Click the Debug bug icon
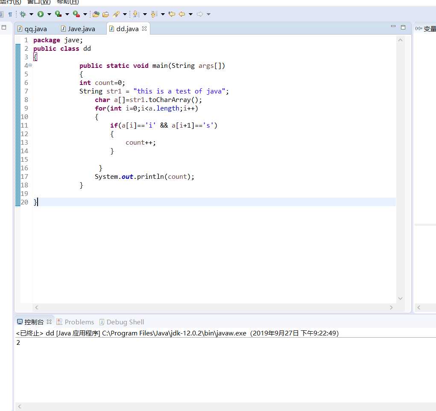Image resolution: width=436 pixels, height=411 pixels. coord(23,14)
